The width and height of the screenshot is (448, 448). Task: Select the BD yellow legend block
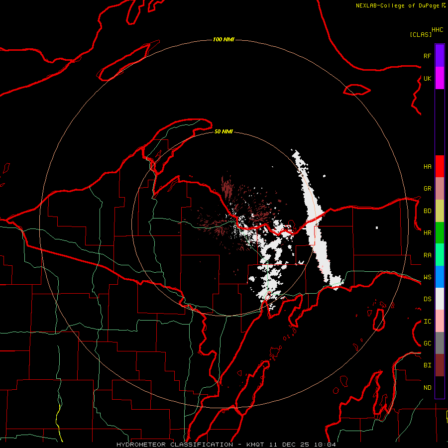tap(440, 211)
